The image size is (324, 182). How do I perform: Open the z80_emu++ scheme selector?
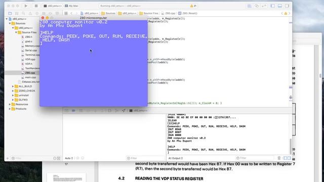(53, 6)
